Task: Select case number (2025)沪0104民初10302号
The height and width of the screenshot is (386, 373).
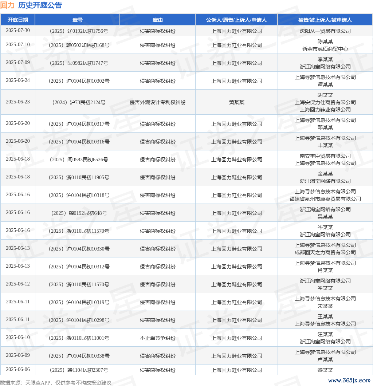Action: pos(79,81)
